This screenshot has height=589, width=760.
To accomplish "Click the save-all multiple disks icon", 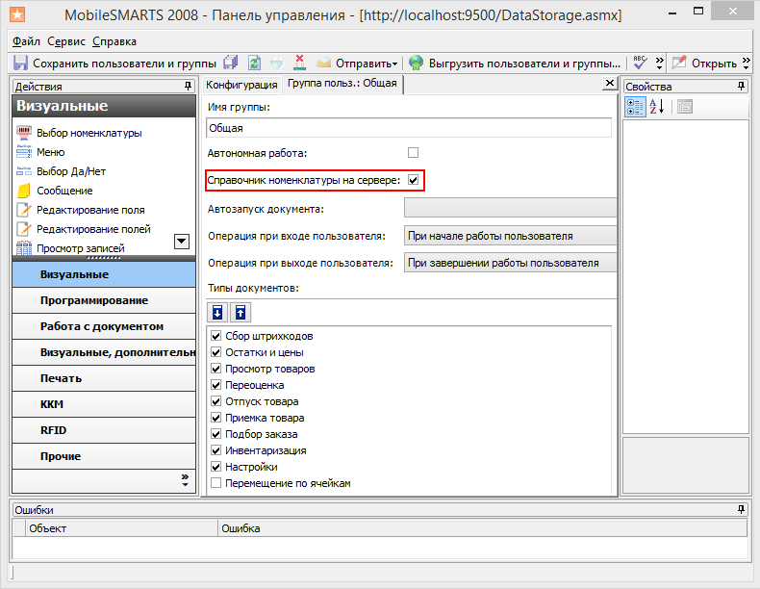I will tap(231, 63).
